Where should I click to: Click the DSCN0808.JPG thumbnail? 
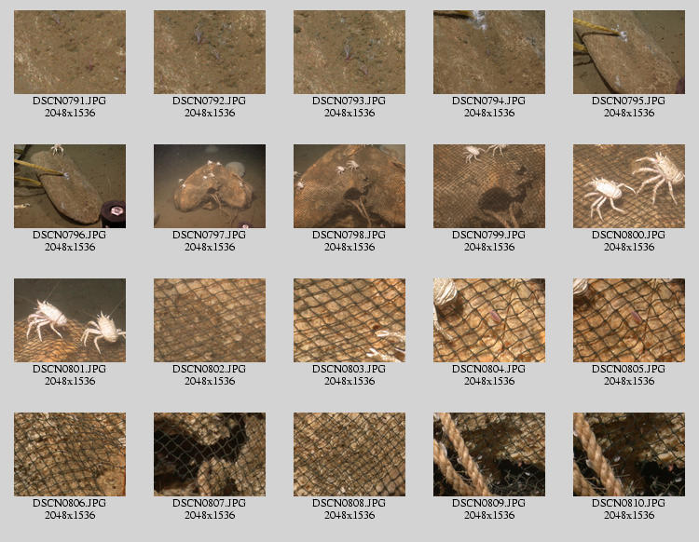349,454
